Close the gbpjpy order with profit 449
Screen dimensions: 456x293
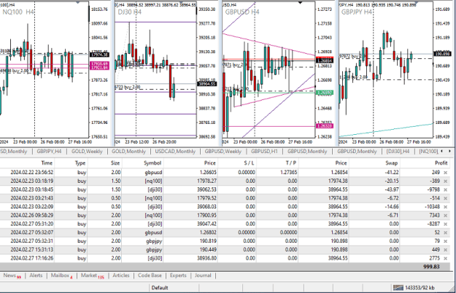pyautogui.click(x=445, y=250)
